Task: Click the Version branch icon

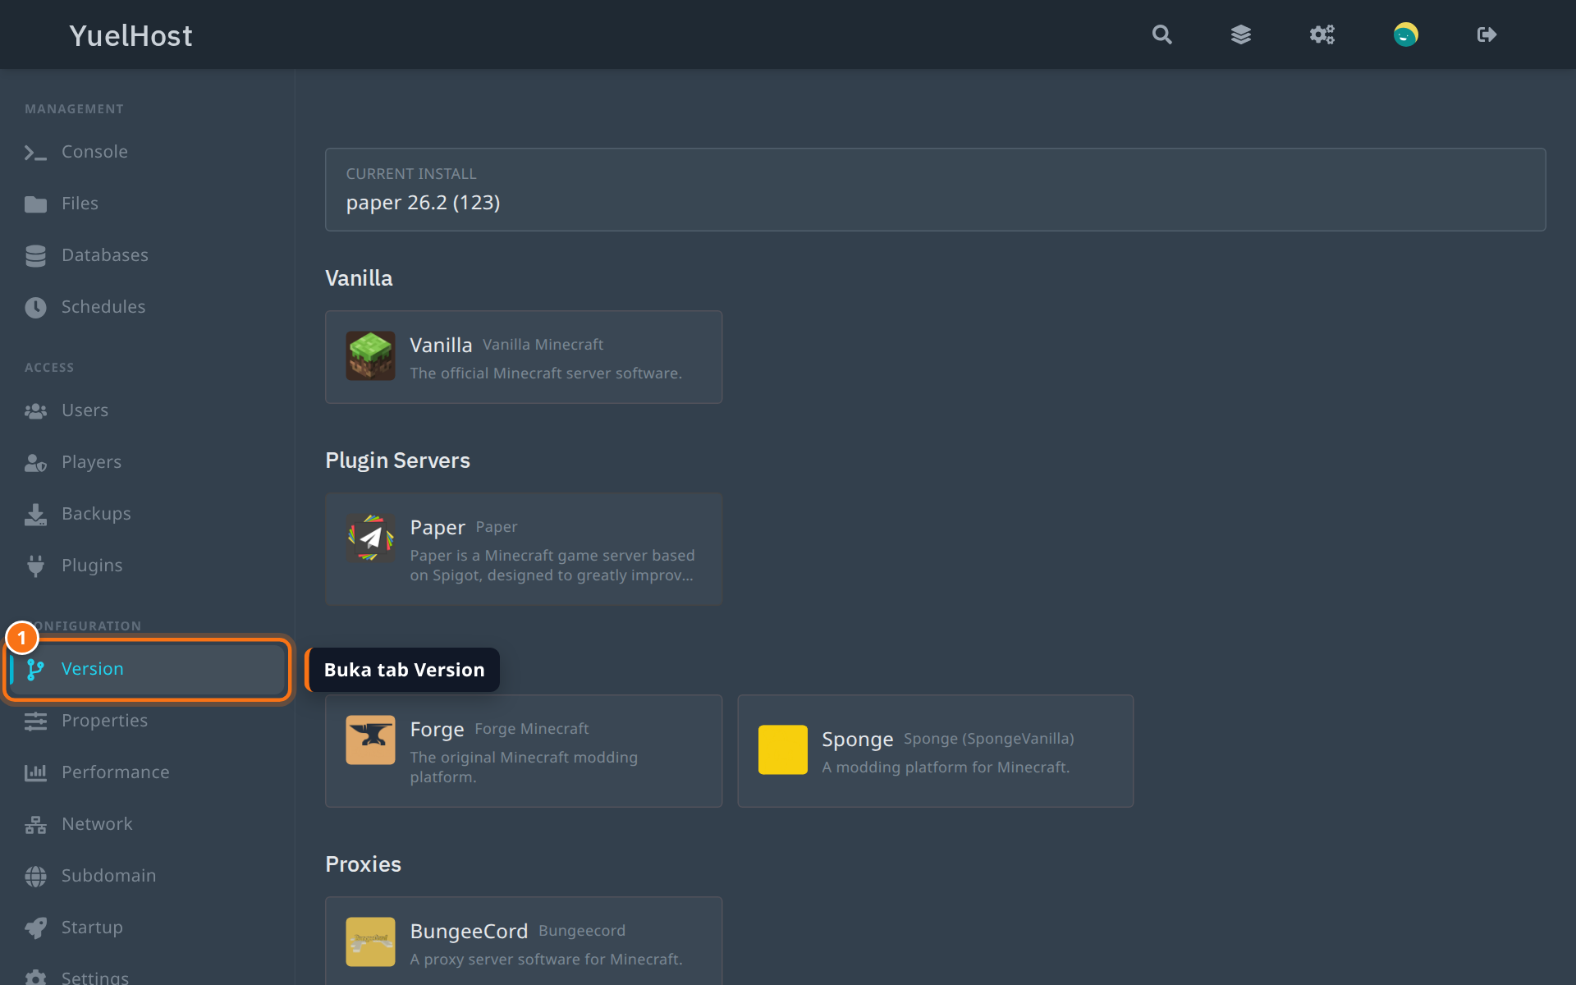Action: [x=35, y=669]
